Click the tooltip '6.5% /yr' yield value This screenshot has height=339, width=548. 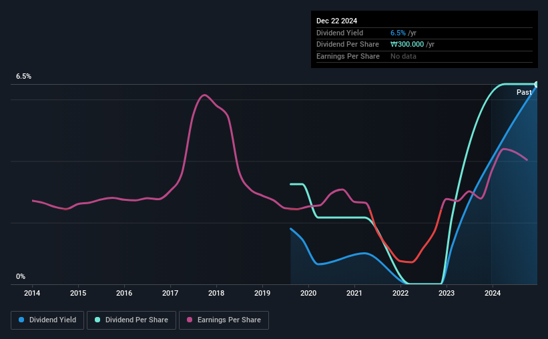[x=403, y=33]
